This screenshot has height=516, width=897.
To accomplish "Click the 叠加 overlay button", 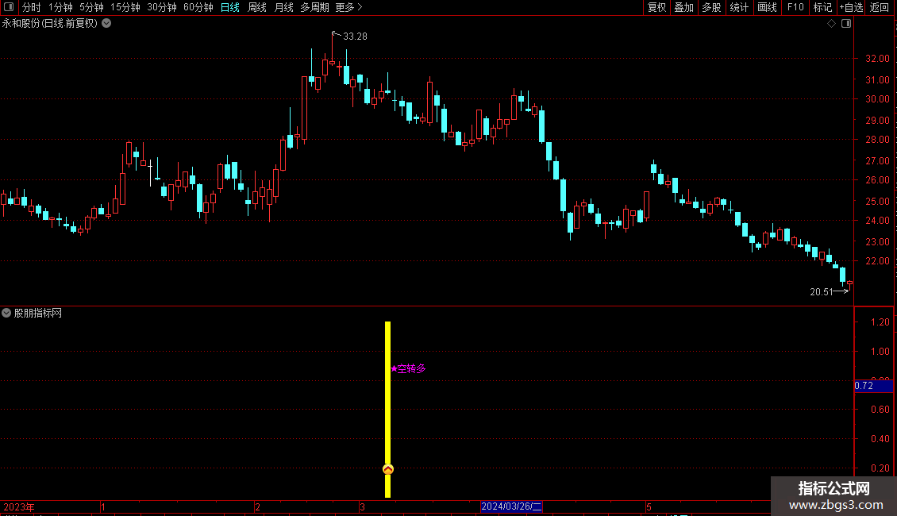I will coord(683,7).
